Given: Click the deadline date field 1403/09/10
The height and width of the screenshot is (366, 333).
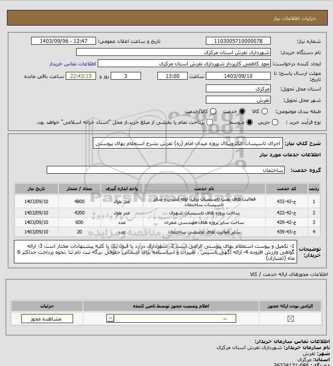Looking at the screenshot, I should [x=238, y=76].
